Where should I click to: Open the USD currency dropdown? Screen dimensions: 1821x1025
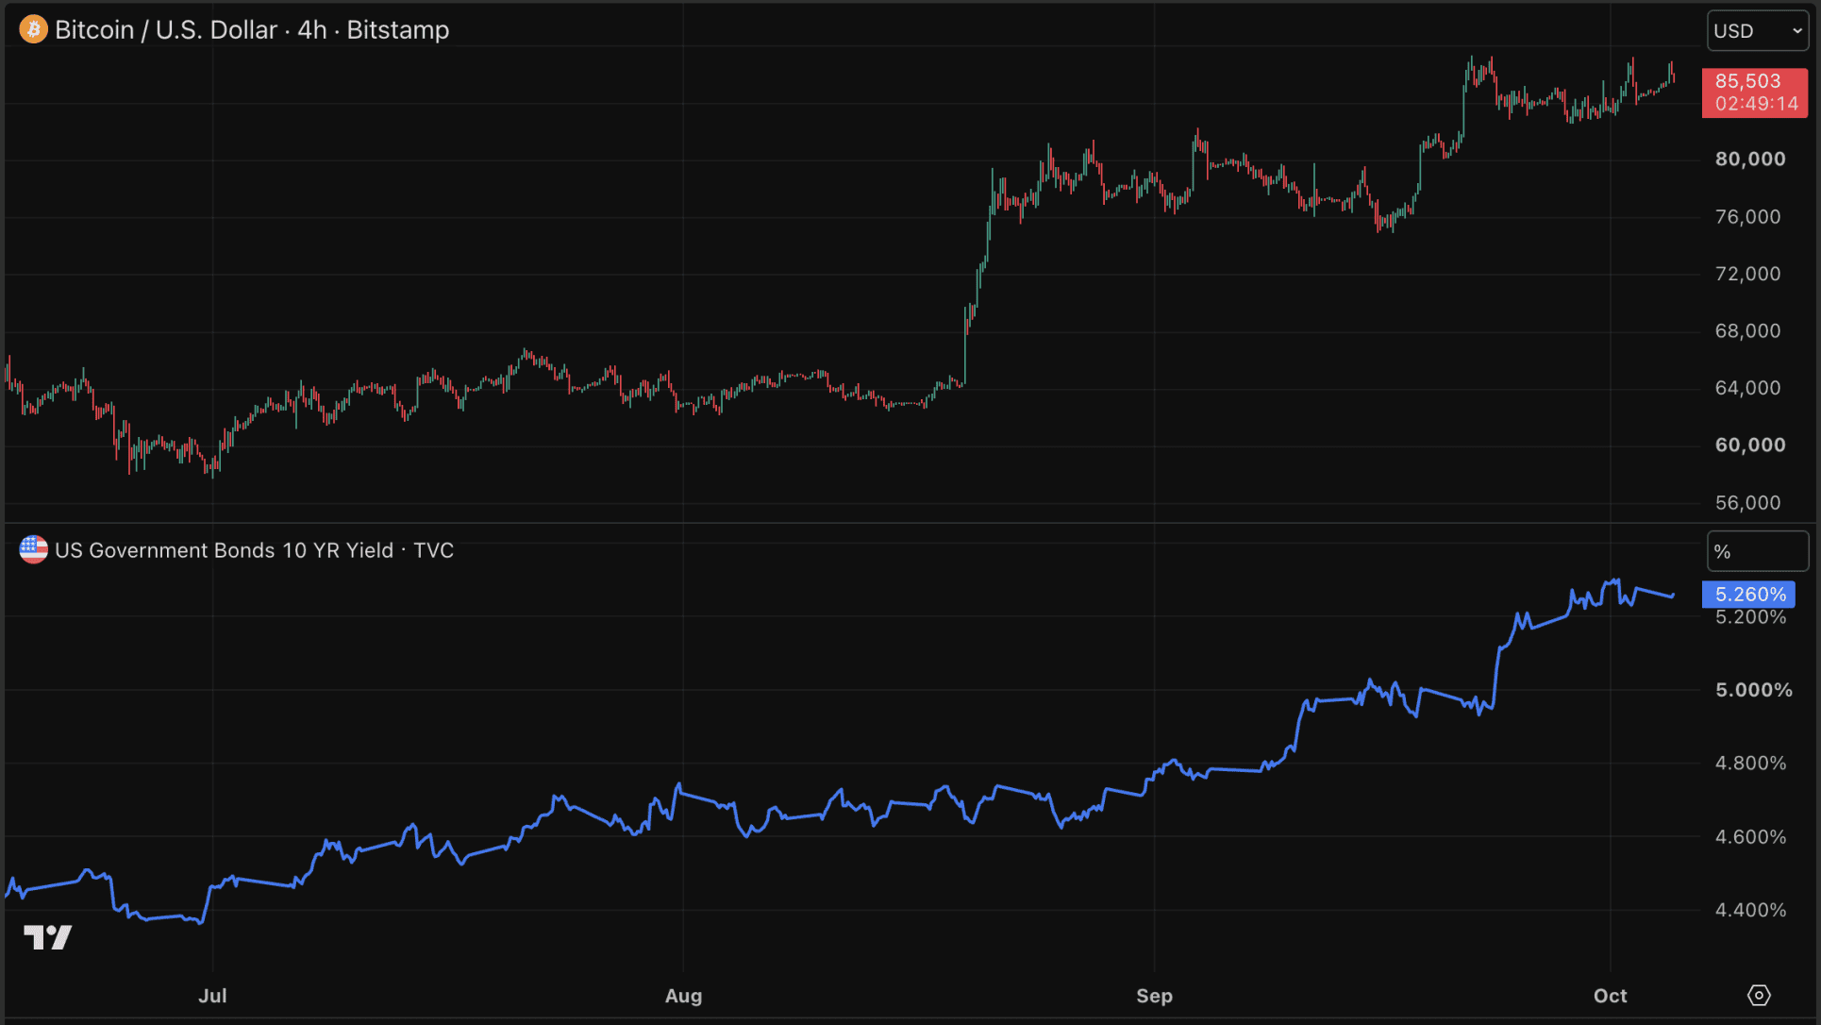[1758, 30]
